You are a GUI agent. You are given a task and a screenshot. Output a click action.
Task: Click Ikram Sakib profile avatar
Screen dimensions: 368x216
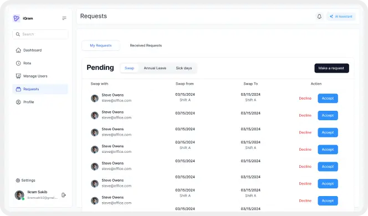pos(19,195)
